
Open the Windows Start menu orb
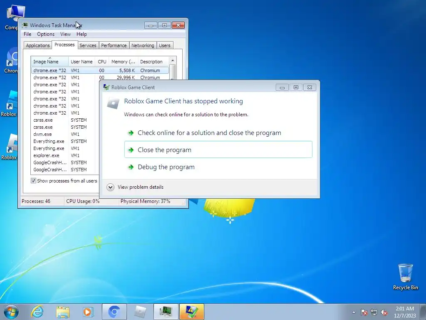coord(11,312)
